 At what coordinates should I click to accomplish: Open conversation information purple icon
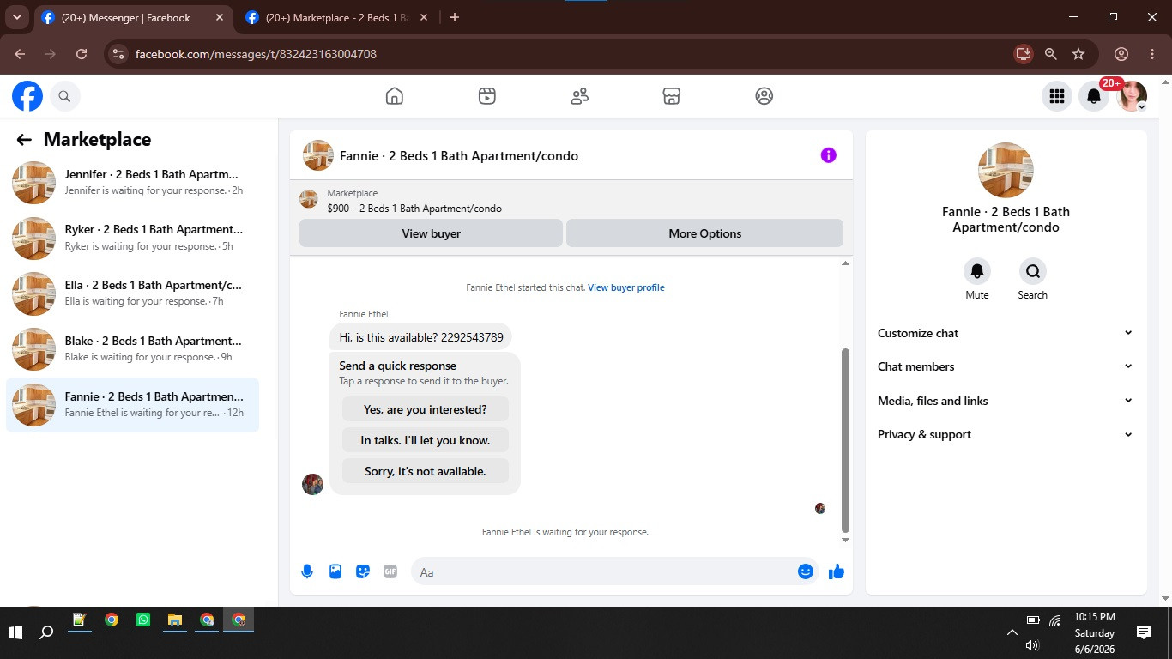(828, 155)
